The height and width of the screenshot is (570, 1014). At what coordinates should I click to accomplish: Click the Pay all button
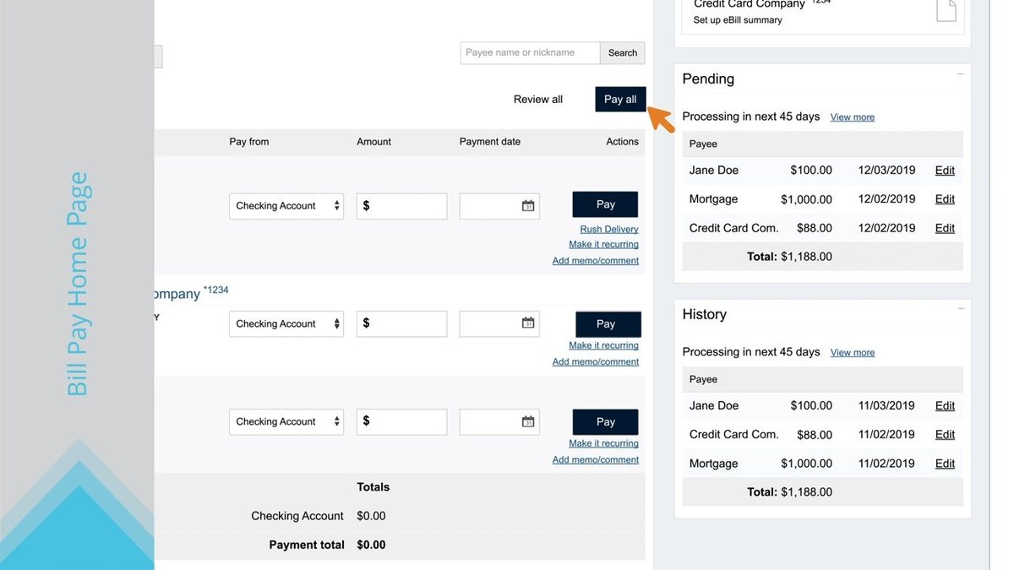[x=619, y=99]
